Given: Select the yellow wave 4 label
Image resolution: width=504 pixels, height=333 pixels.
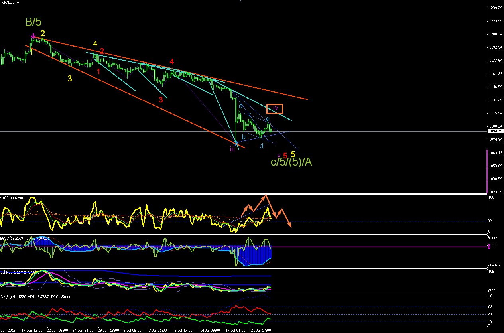Looking at the screenshot, I should tap(95, 44).
